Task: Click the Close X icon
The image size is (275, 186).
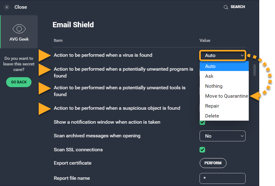Action: click(x=7, y=7)
